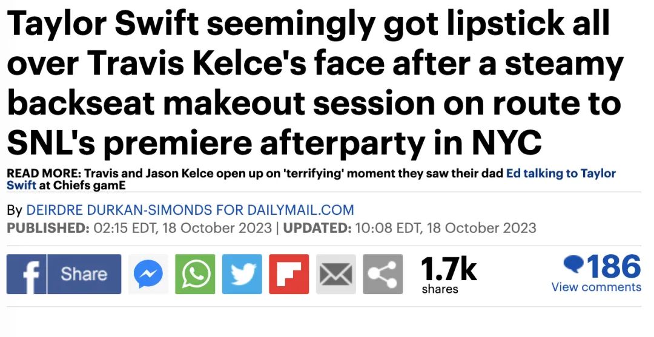Share article via Facebook Messenger icon
Screen dimensions: 654x337
(148, 274)
